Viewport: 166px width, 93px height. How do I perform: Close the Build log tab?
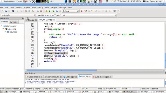(90, 76)
